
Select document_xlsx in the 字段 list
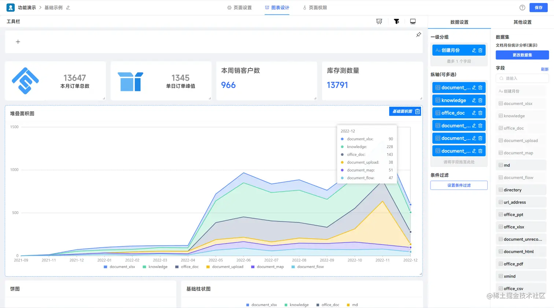pos(521,104)
